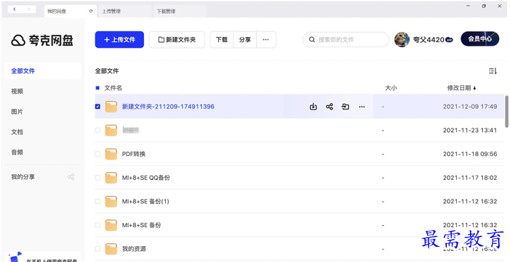The image size is (510, 262).
Task: Open the 新建文件夹-211209-174911396 folder name
Action: pyautogui.click(x=168, y=107)
